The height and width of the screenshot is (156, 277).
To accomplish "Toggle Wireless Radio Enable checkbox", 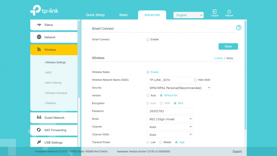I will (x=148, y=72).
